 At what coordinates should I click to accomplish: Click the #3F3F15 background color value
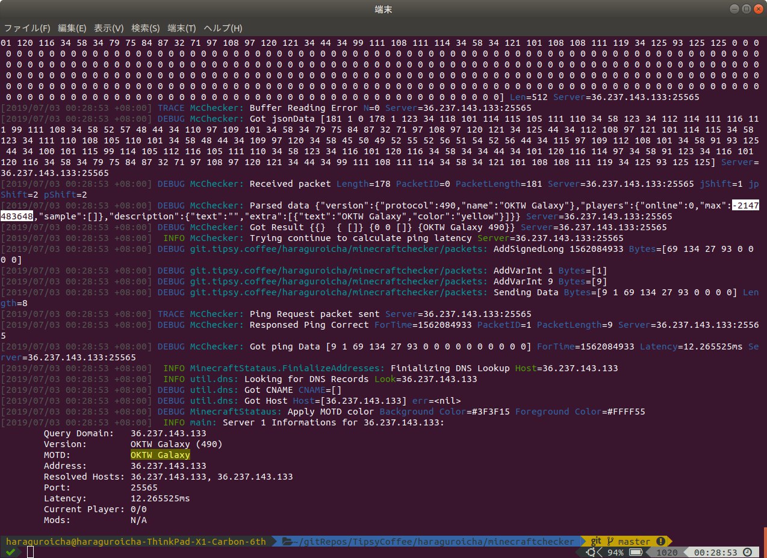pyautogui.click(x=490, y=412)
